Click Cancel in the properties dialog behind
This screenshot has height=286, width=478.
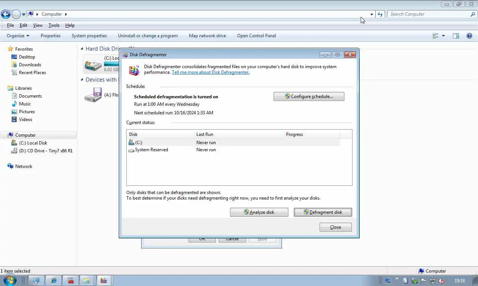click(232, 239)
